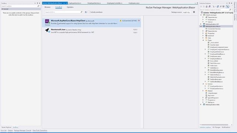Image resolution: width=237 pixels, height=133 pixels.
Task: Switch to the Updates tab in NuGet manager
Action: (70, 7)
